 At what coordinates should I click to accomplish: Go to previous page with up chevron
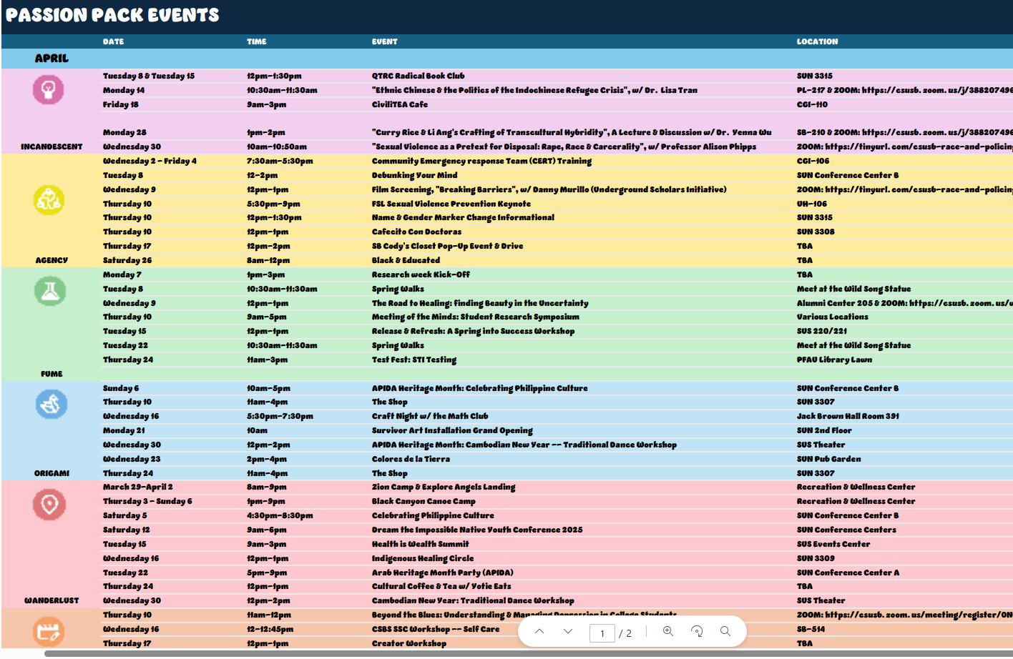pyautogui.click(x=539, y=632)
